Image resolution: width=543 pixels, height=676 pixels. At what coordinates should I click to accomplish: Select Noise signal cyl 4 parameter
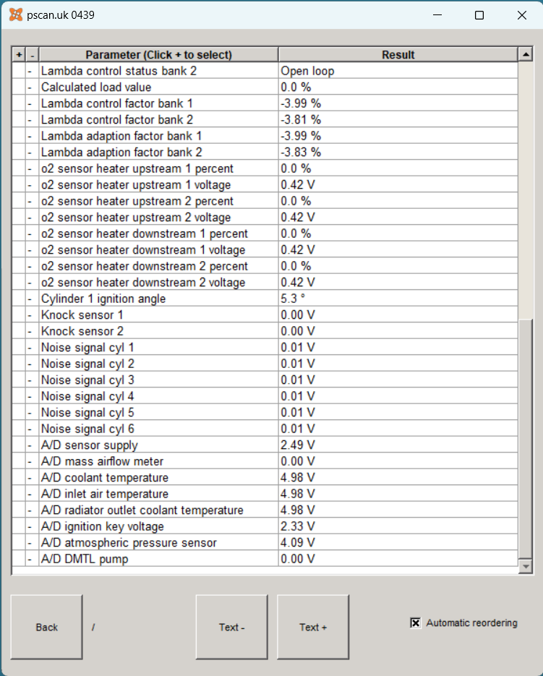click(x=159, y=396)
